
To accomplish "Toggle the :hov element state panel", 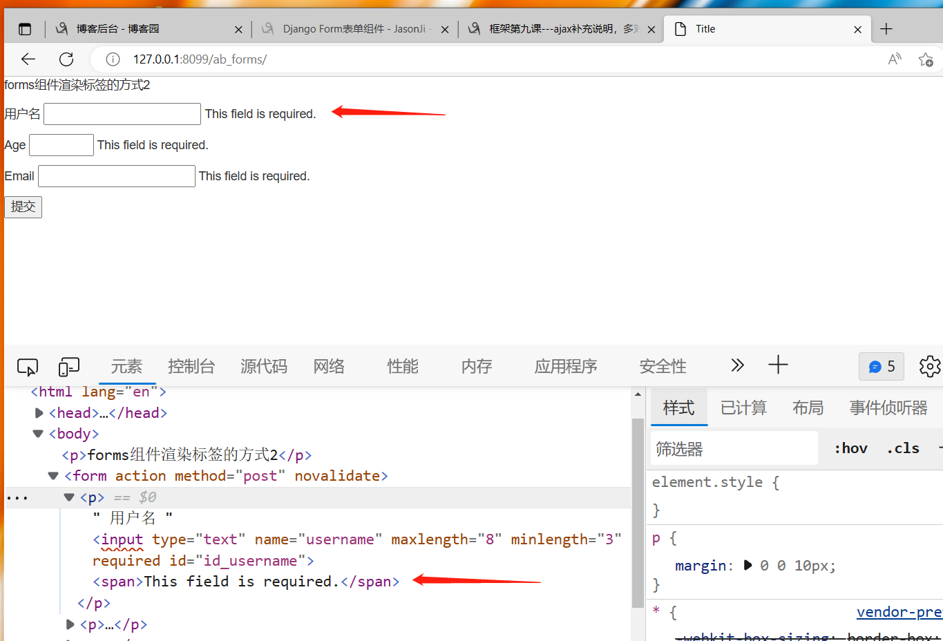I will click(850, 449).
